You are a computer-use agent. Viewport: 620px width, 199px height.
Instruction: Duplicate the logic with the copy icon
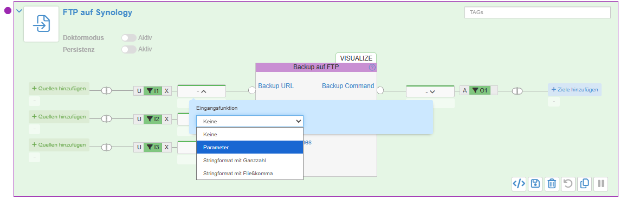584,184
